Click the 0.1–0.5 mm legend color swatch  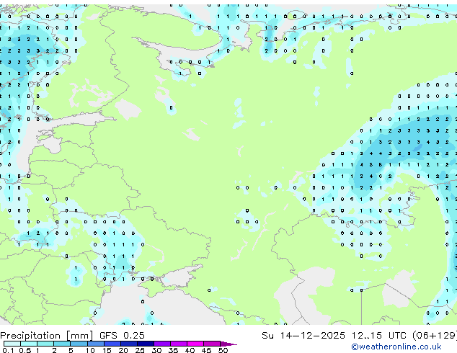(x=12, y=344)
